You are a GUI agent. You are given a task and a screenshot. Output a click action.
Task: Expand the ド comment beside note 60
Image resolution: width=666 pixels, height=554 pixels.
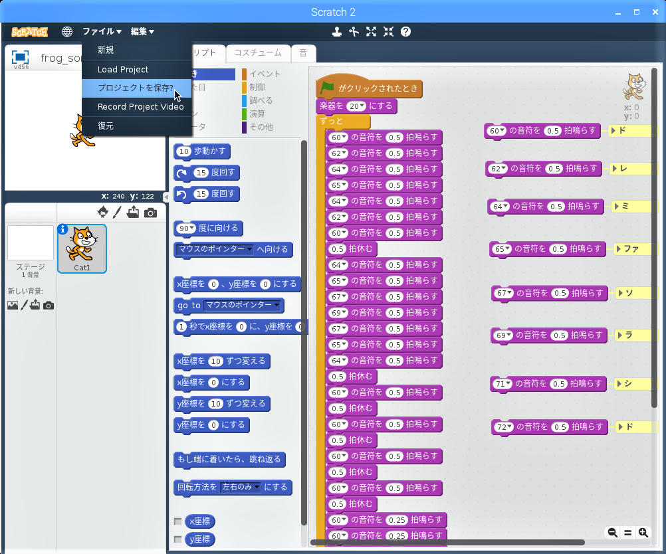pyautogui.click(x=613, y=131)
